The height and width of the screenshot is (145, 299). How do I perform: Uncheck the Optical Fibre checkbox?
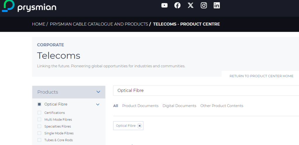tap(39, 104)
